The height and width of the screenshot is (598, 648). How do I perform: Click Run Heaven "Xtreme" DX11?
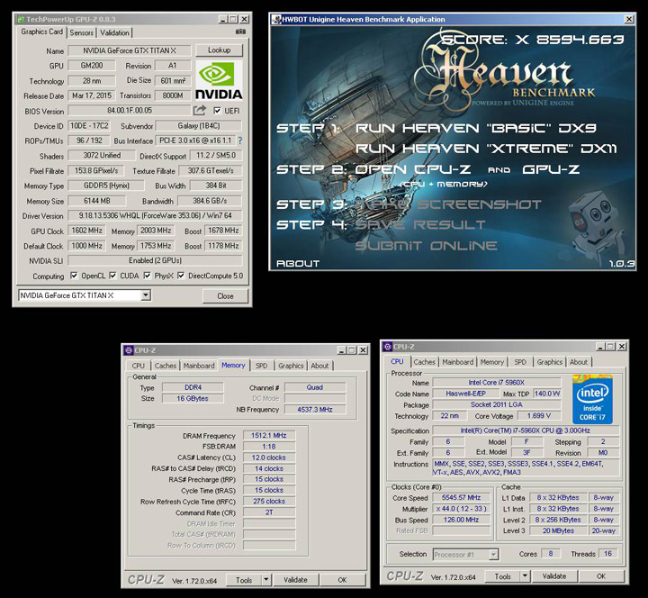(x=486, y=149)
